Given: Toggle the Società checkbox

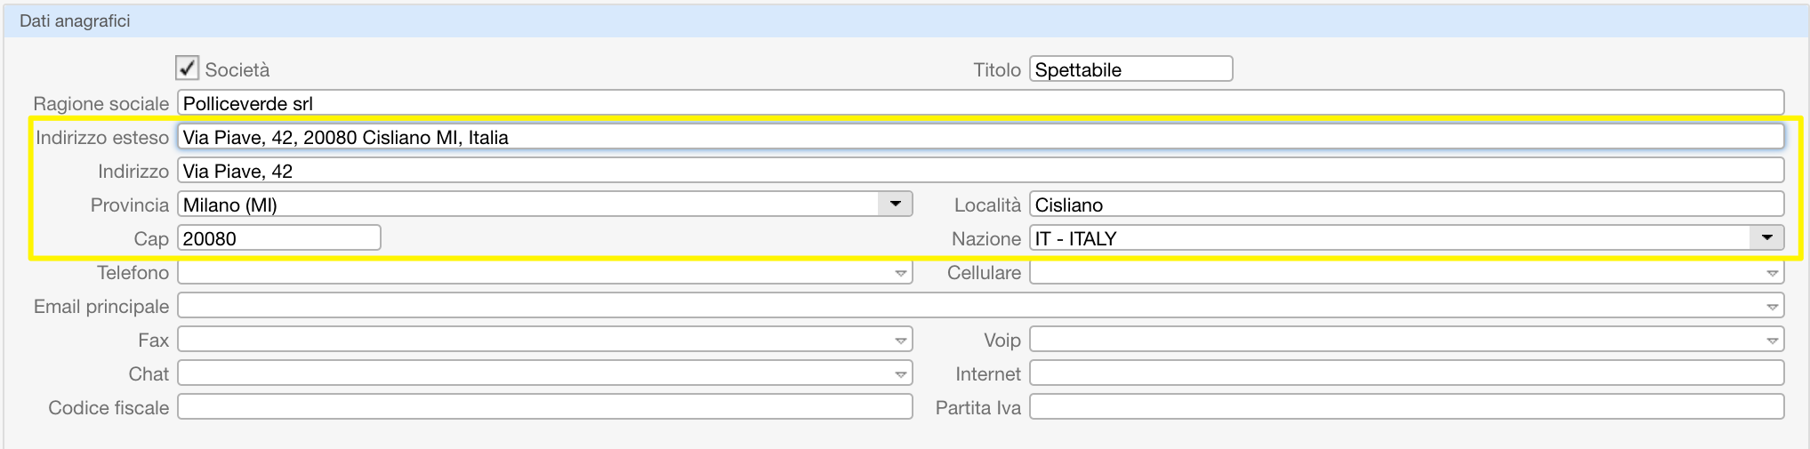Looking at the screenshot, I should click(x=187, y=68).
